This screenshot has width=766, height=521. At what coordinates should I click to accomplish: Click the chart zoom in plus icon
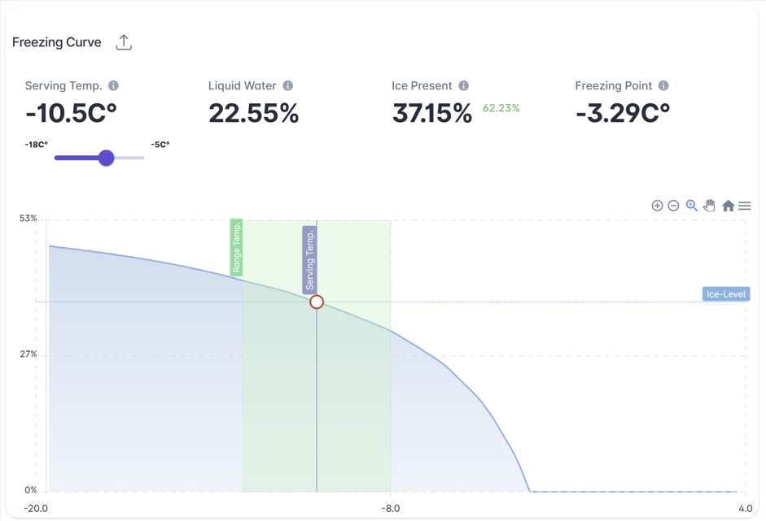tap(657, 206)
